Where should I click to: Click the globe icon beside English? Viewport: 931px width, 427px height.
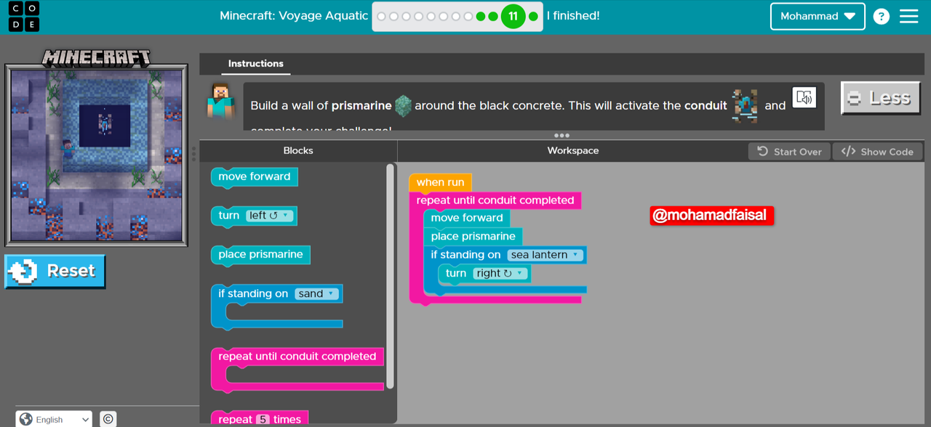coord(26,419)
